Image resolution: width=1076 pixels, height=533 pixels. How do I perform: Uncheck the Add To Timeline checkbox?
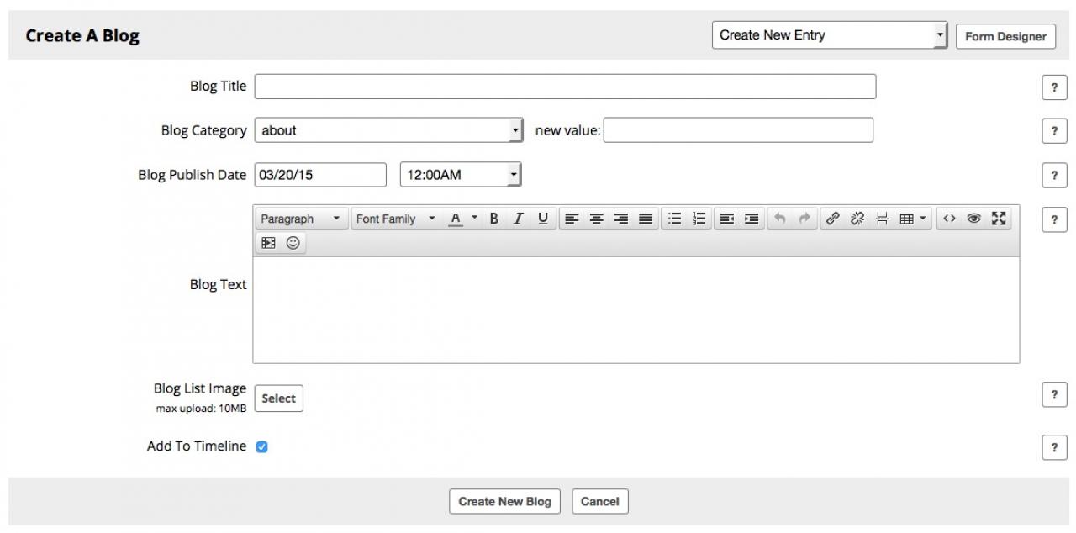pyautogui.click(x=261, y=447)
